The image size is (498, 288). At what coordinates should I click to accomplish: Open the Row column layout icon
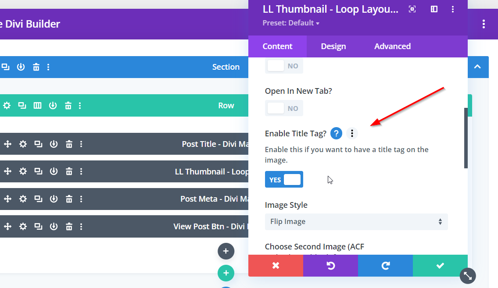click(38, 106)
